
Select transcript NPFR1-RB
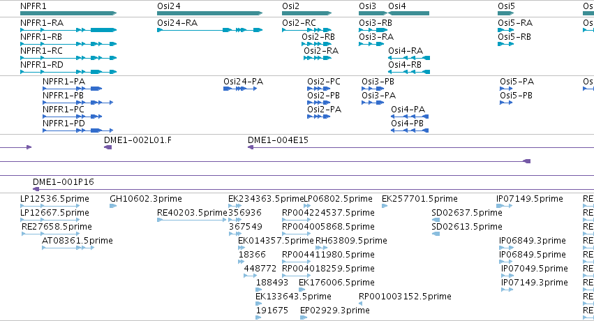click(x=41, y=37)
